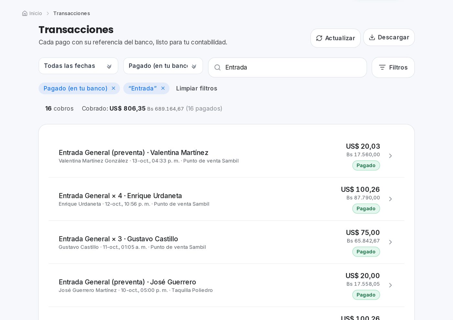
Task: Open the Pagado (en tu banco) status dropdown
Action: [163, 66]
